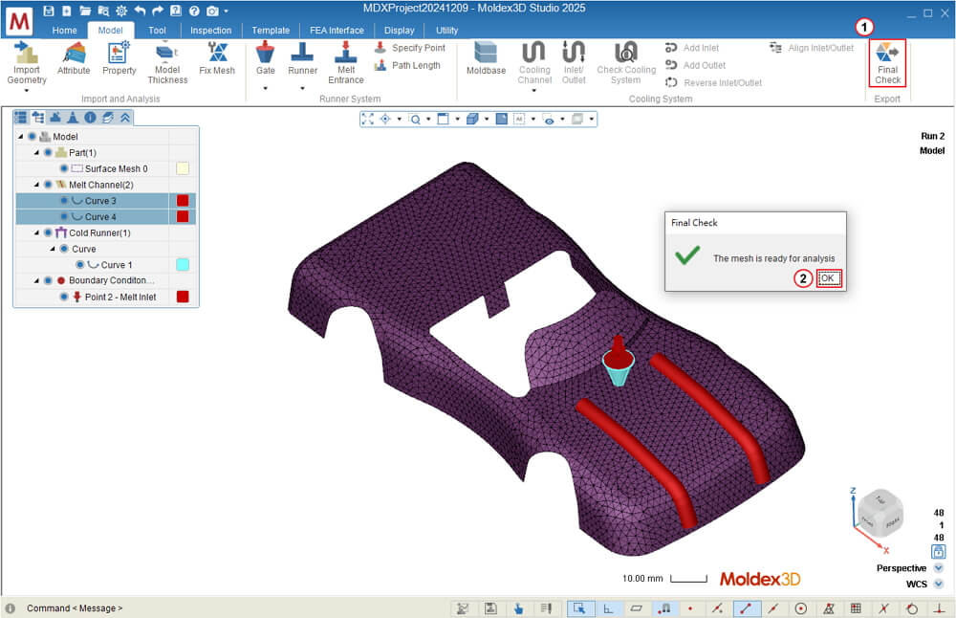
Task: Click the Add Outlet button
Action: coord(696,65)
